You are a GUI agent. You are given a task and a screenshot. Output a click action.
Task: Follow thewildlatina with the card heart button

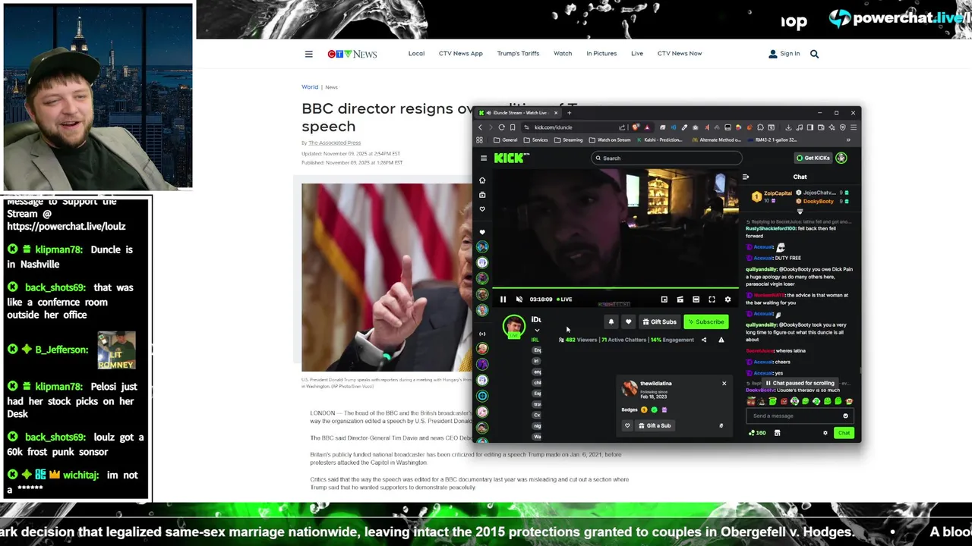tap(627, 425)
